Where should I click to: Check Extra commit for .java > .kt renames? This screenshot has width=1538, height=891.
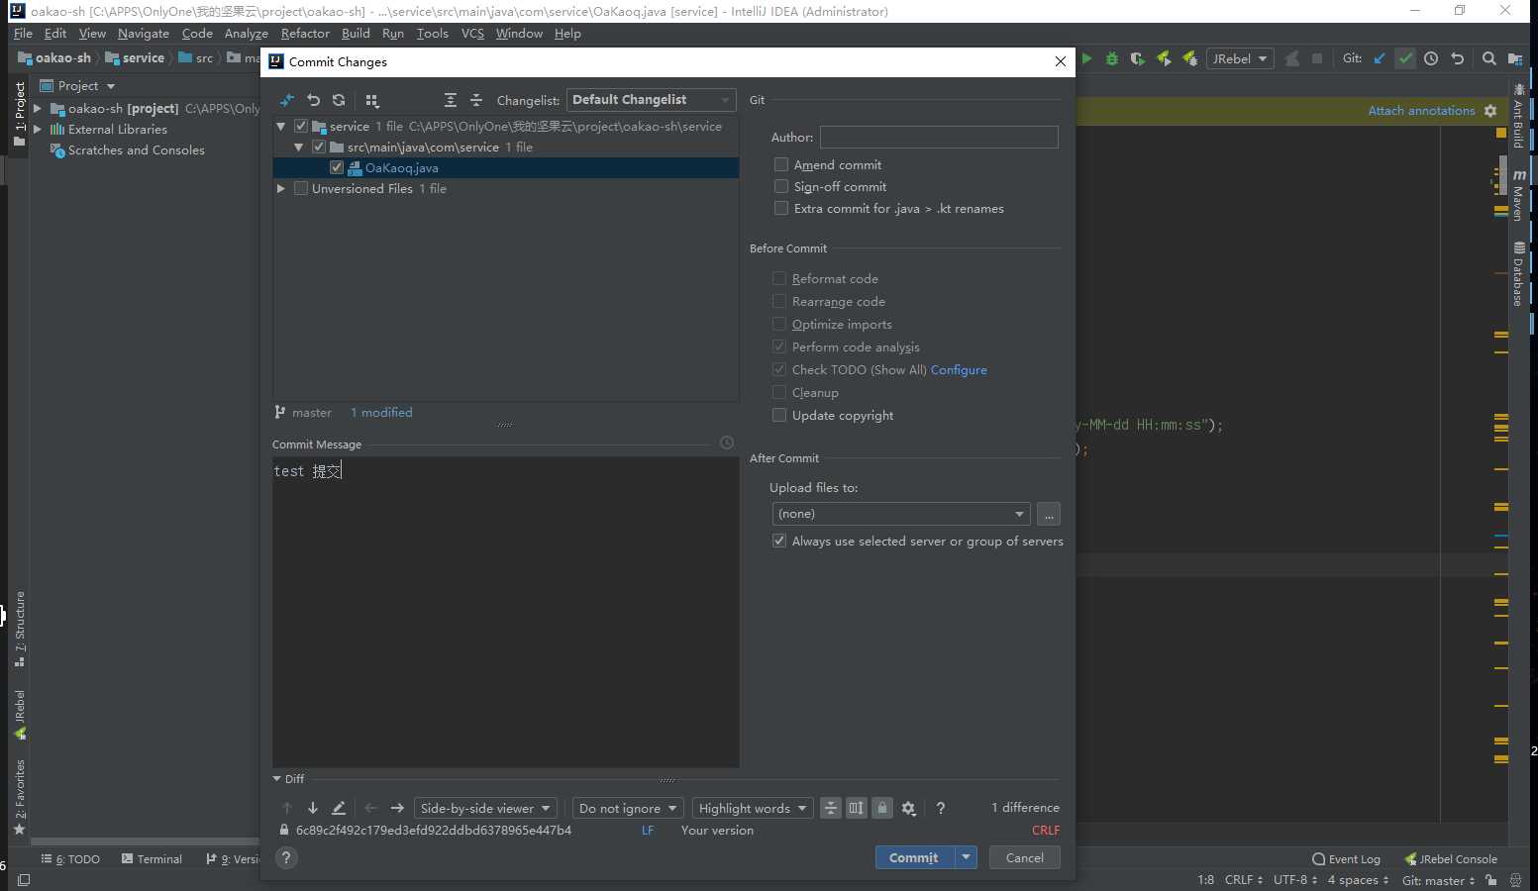[x=781, y=209]
